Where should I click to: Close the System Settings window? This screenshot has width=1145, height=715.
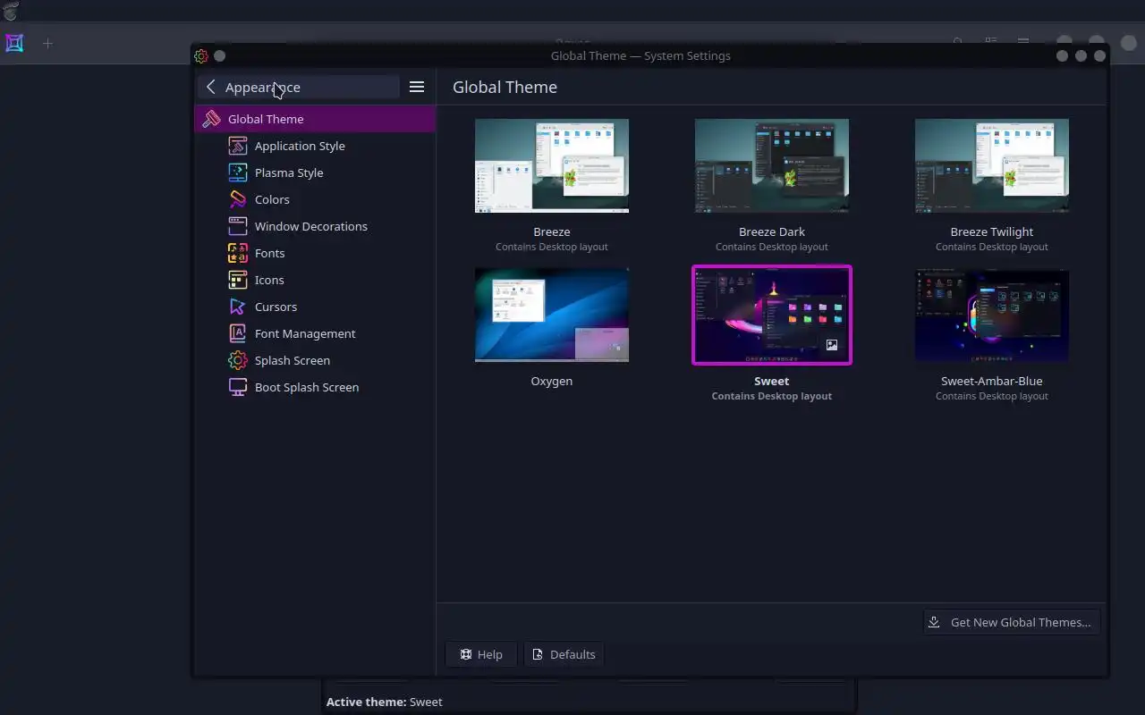click(x=1100, y=55)
